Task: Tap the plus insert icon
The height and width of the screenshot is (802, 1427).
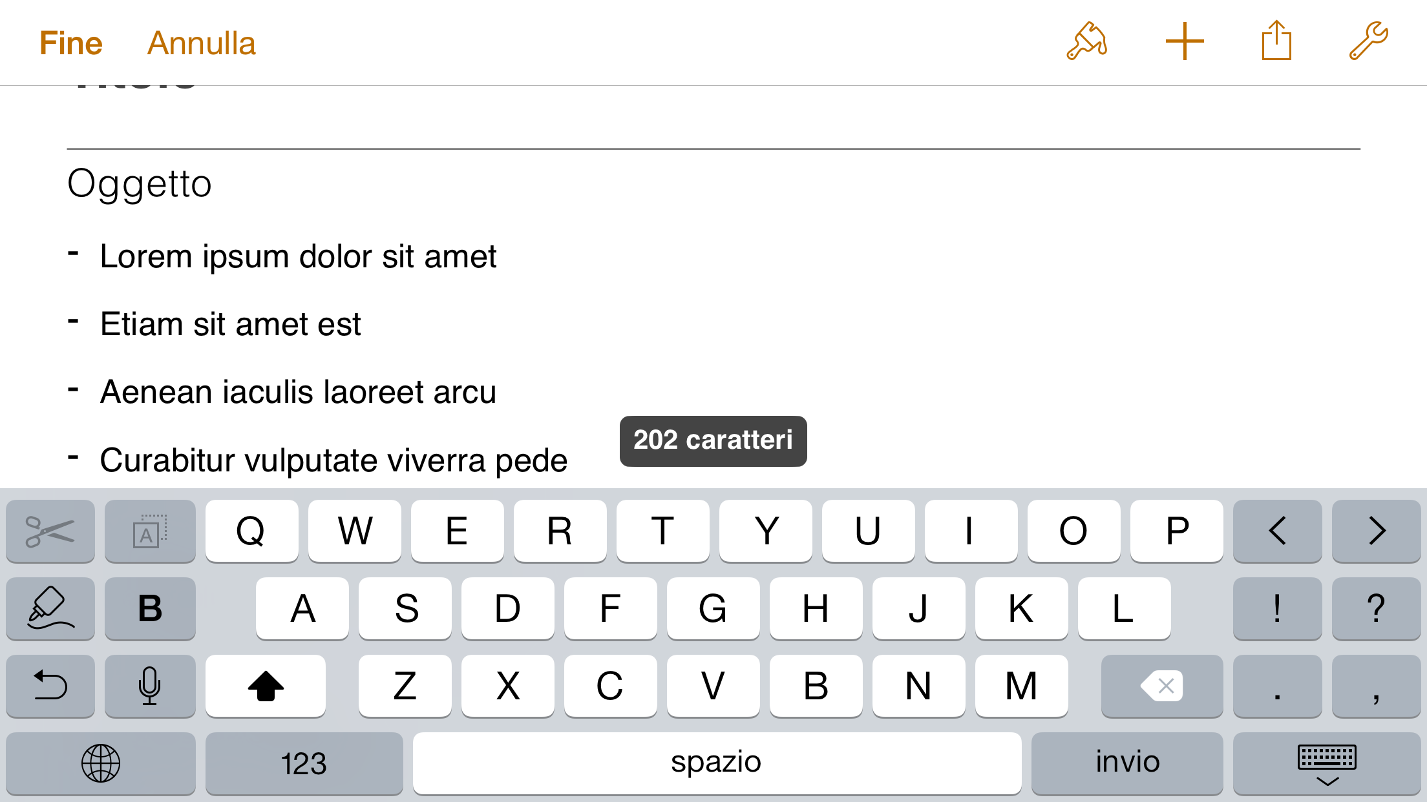Action: point(1184,42)
